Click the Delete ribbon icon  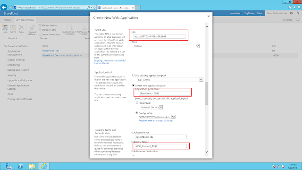click(x=21, y=29)
